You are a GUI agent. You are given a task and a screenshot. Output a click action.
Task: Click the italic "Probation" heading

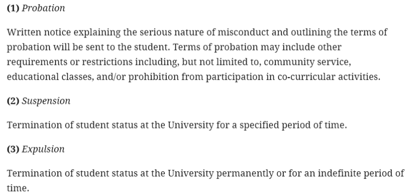pos(43,9)
